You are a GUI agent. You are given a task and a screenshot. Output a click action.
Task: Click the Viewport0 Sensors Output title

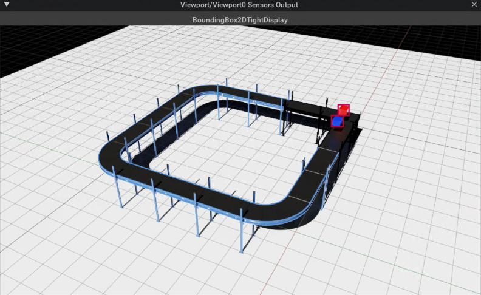[x=239, y=5]
